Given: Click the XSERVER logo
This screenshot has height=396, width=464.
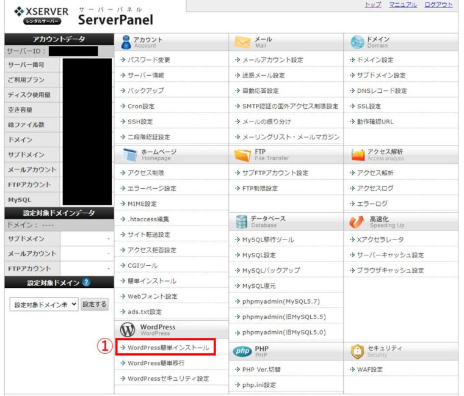Looking at the screenshot, I should coord(41,16).
